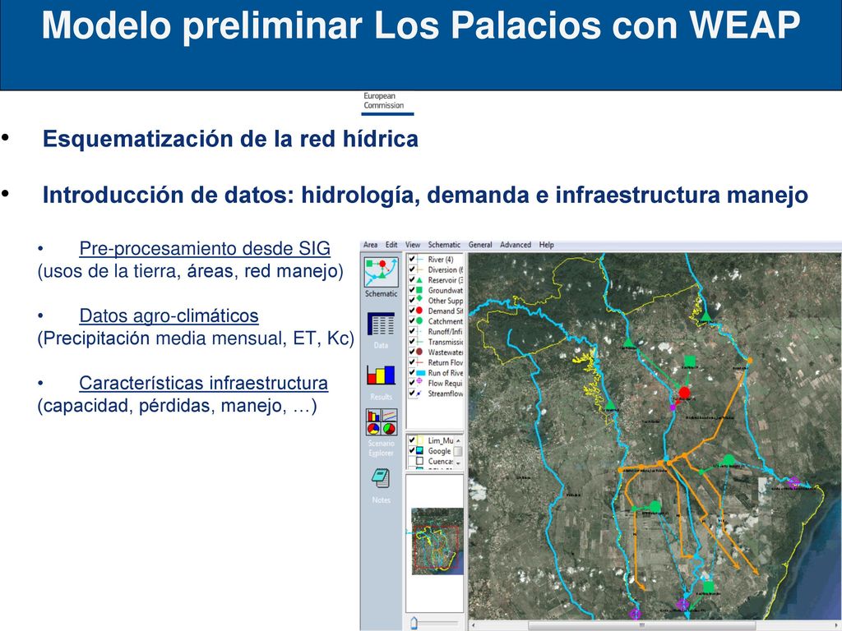Open the Schematic menu

click(444, 245)
